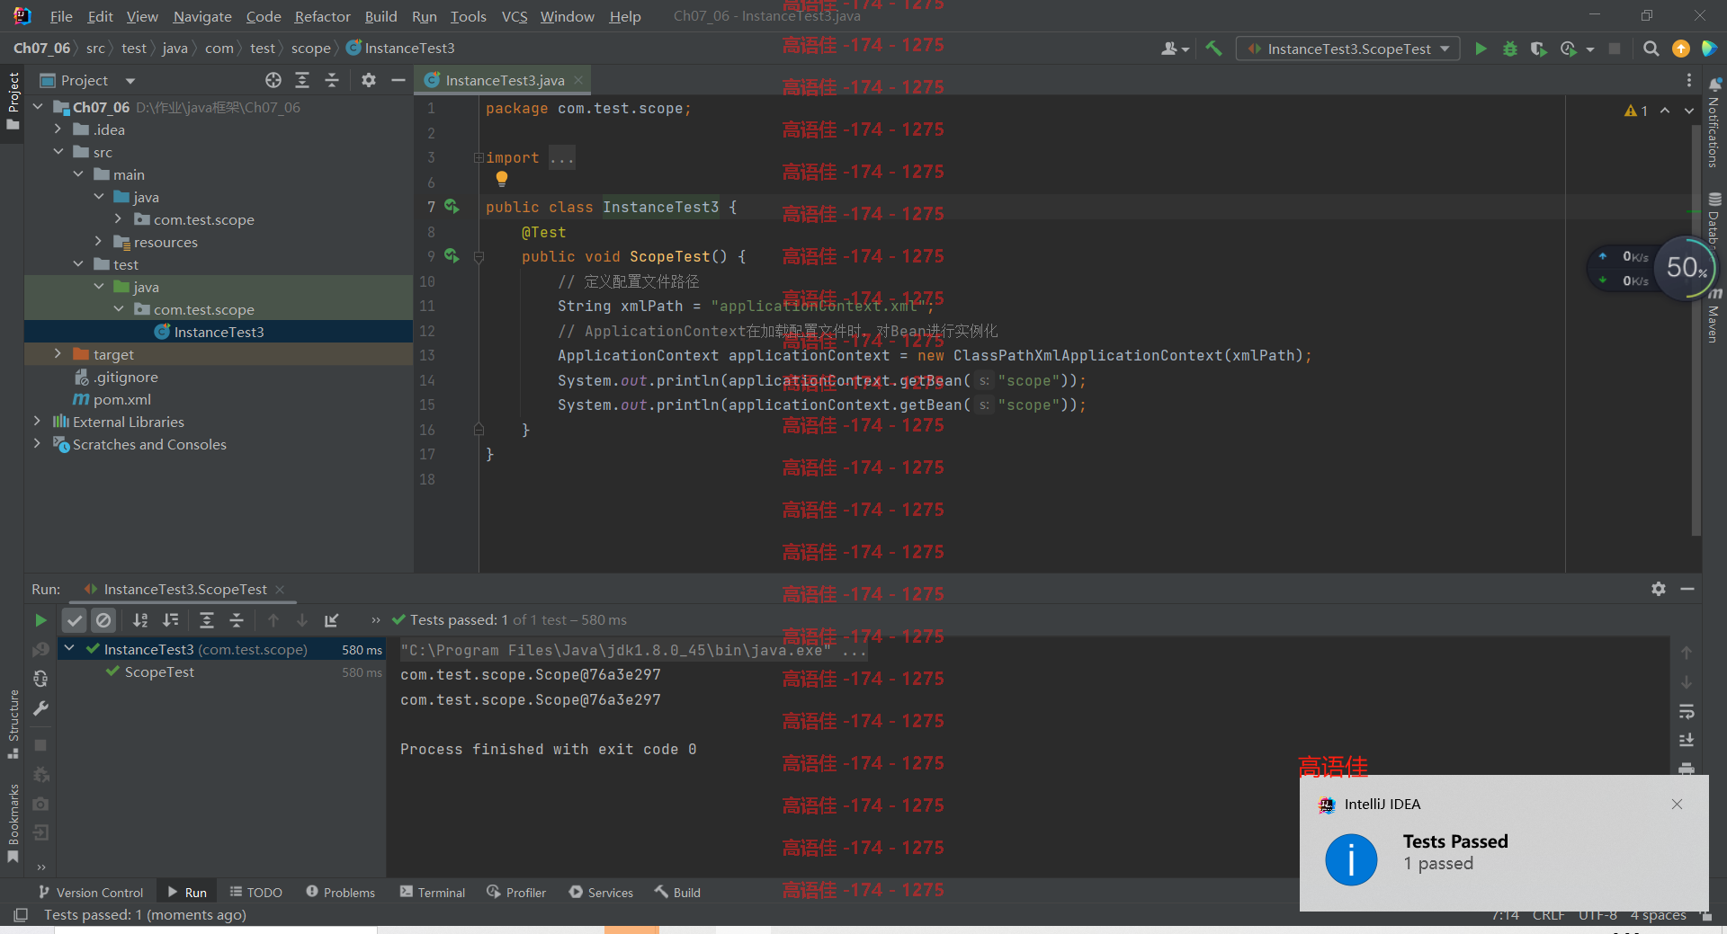
Task: Collapse all test results in Run panel
Action: tap(237, 620)
